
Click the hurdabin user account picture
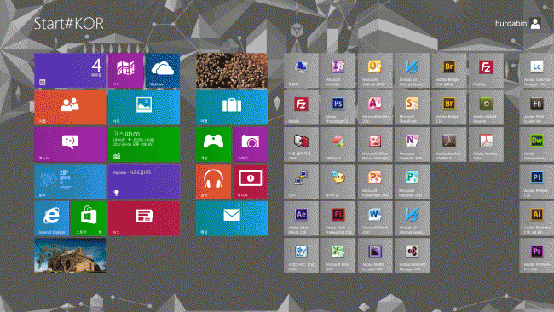pos(535,24)
